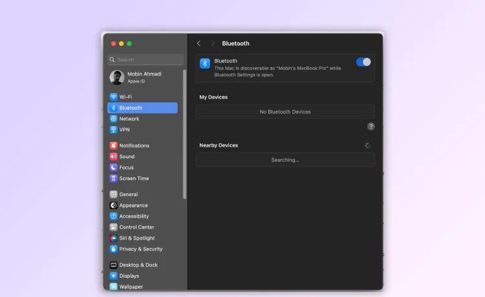
Task: Select Network in the sidebar
Action: click(143, 119)
